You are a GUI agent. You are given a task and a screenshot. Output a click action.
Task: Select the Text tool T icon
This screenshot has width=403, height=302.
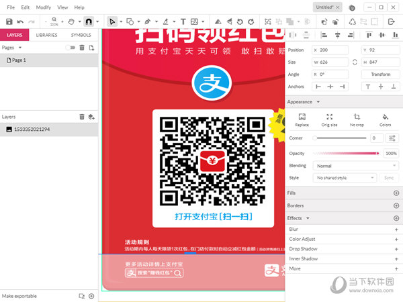click(x=183, y=21)
